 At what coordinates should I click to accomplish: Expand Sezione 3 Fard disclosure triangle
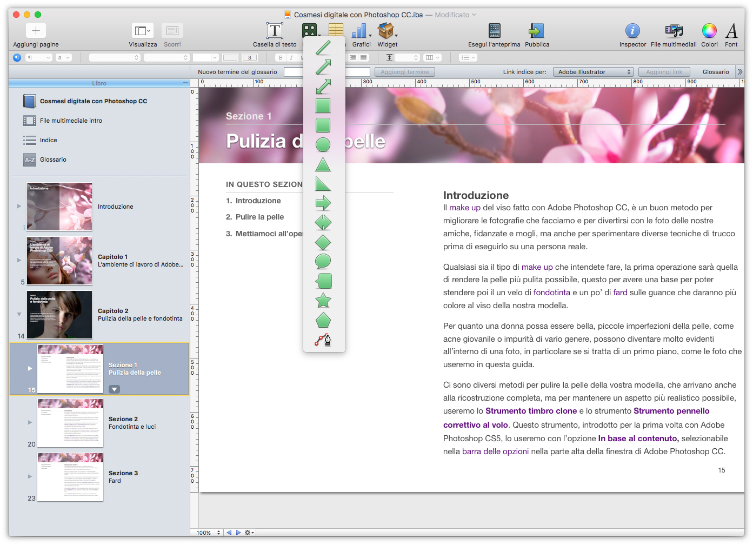[x=30, y=476]
